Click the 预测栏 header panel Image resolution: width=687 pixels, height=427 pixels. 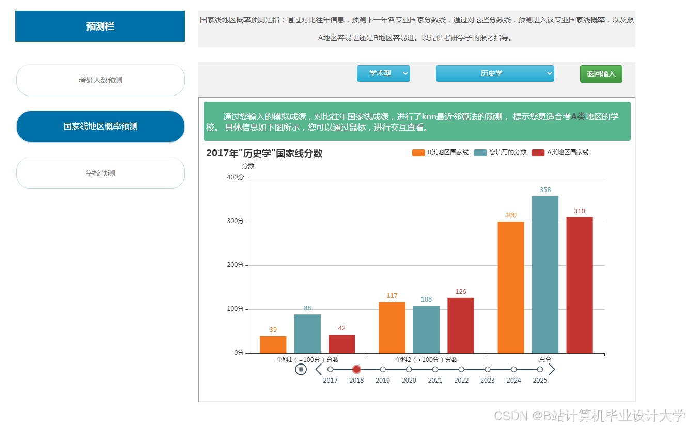(100, 26)
